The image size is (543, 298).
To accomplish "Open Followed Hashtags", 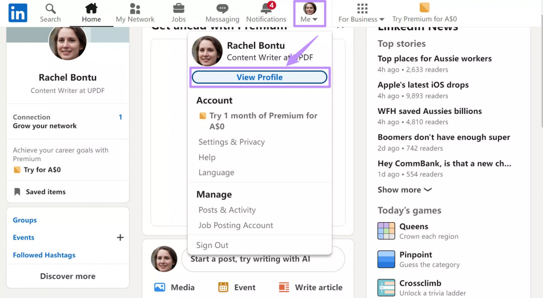I will (44, 255).
